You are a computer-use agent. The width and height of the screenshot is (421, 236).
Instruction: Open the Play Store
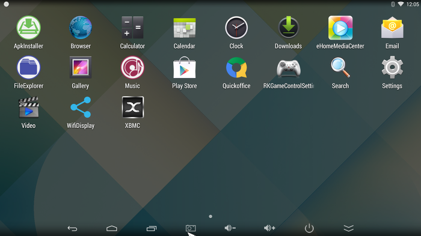pos(185,67)
